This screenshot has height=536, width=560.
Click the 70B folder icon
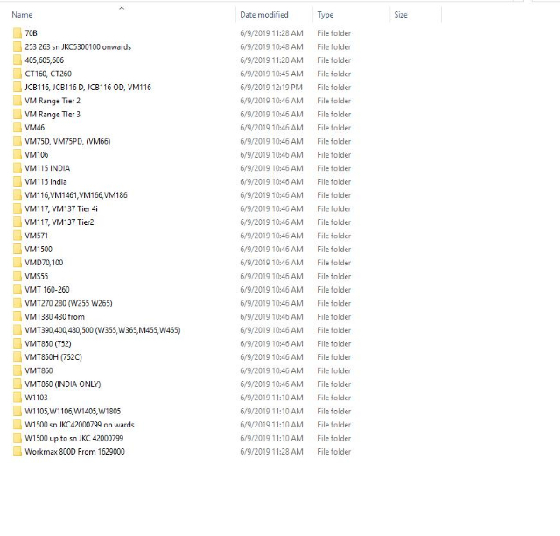17,33
